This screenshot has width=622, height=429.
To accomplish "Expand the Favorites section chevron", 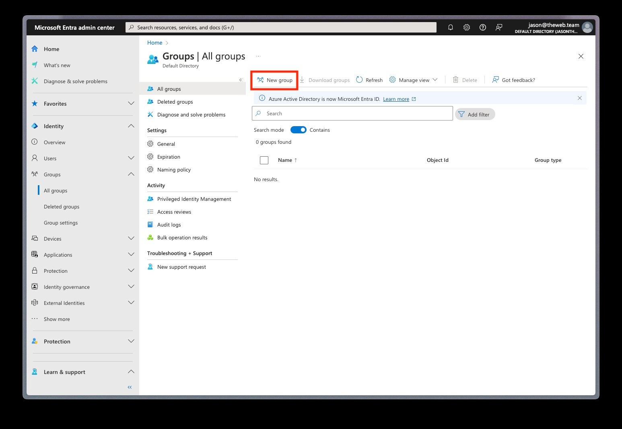I will 131,104.
